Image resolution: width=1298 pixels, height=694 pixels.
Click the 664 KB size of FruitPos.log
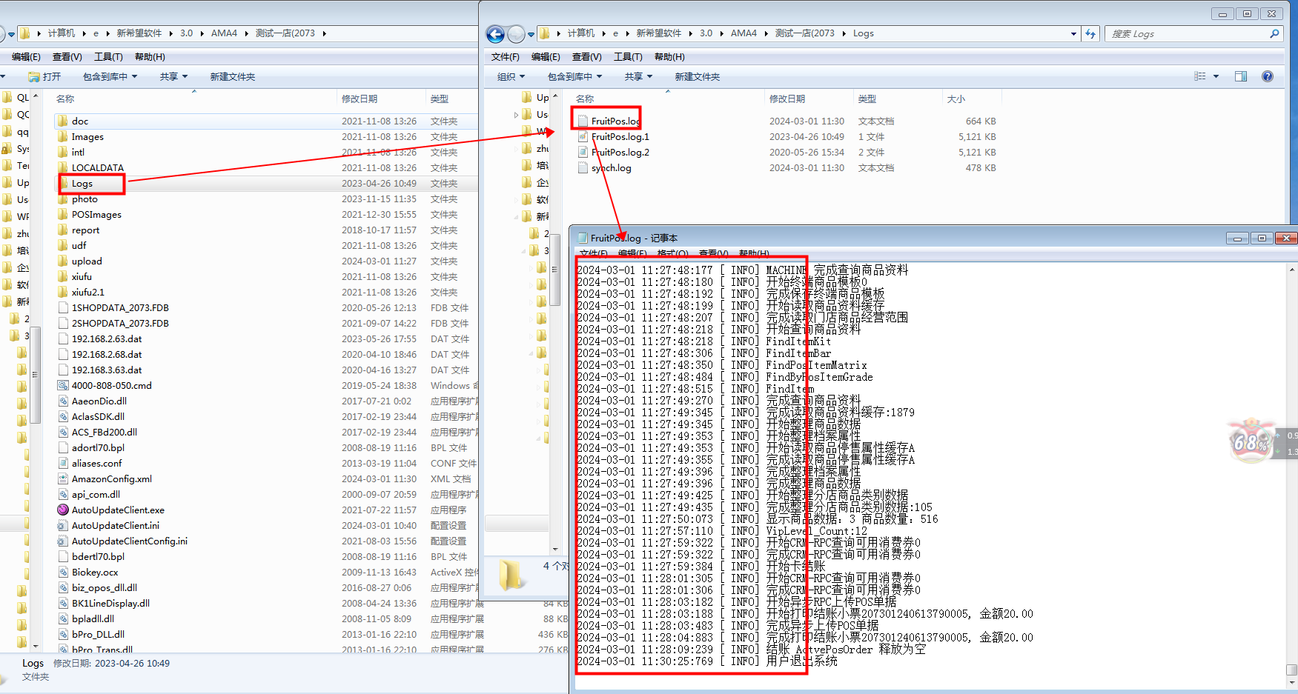(x=981, y=121)
